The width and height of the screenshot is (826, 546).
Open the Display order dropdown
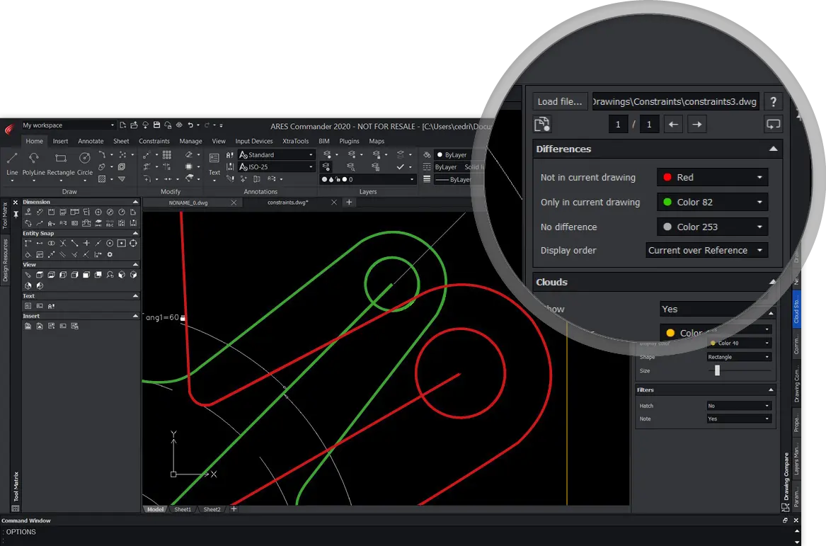tap(706, 251)
